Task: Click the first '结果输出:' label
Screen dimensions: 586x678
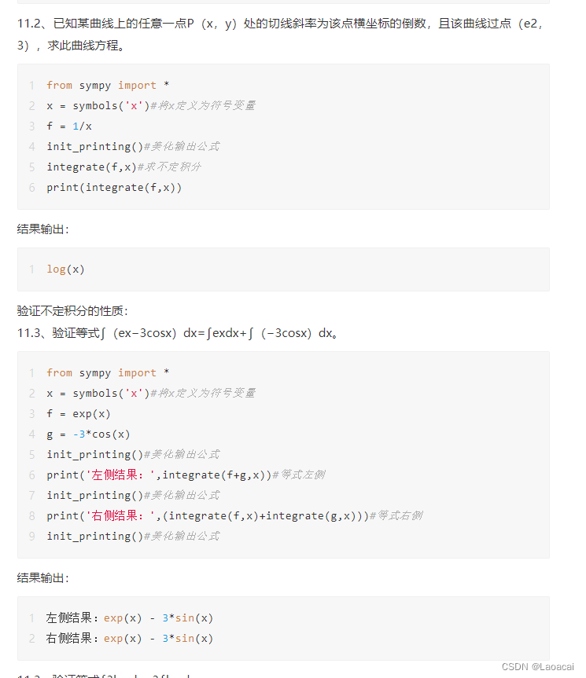Action: (x=42, y=229)
